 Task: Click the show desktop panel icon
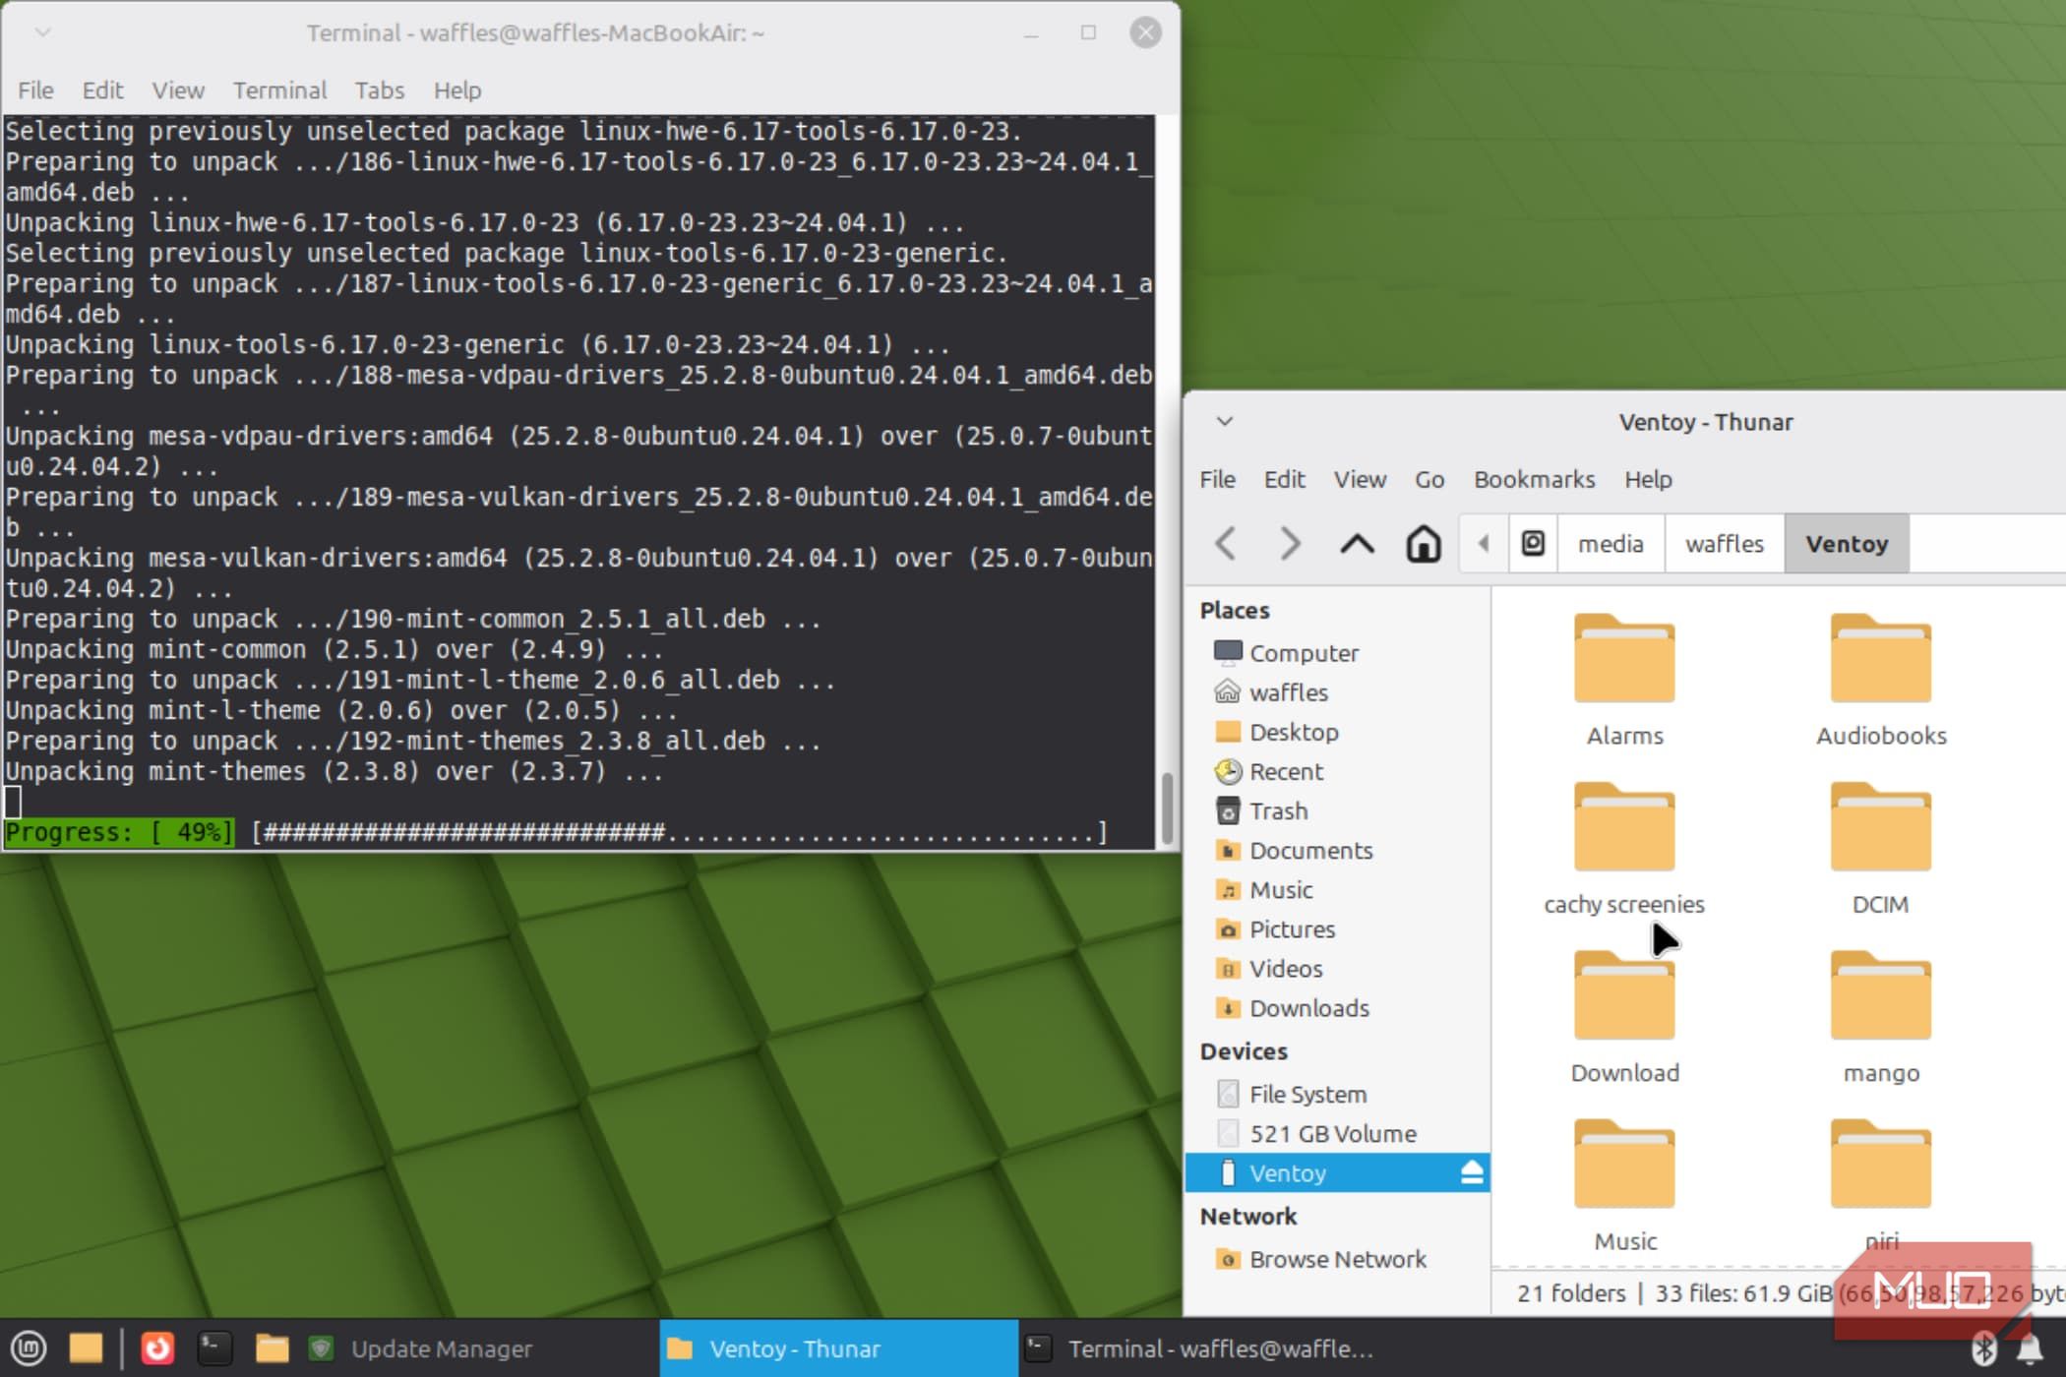(x=86, y=1347)
